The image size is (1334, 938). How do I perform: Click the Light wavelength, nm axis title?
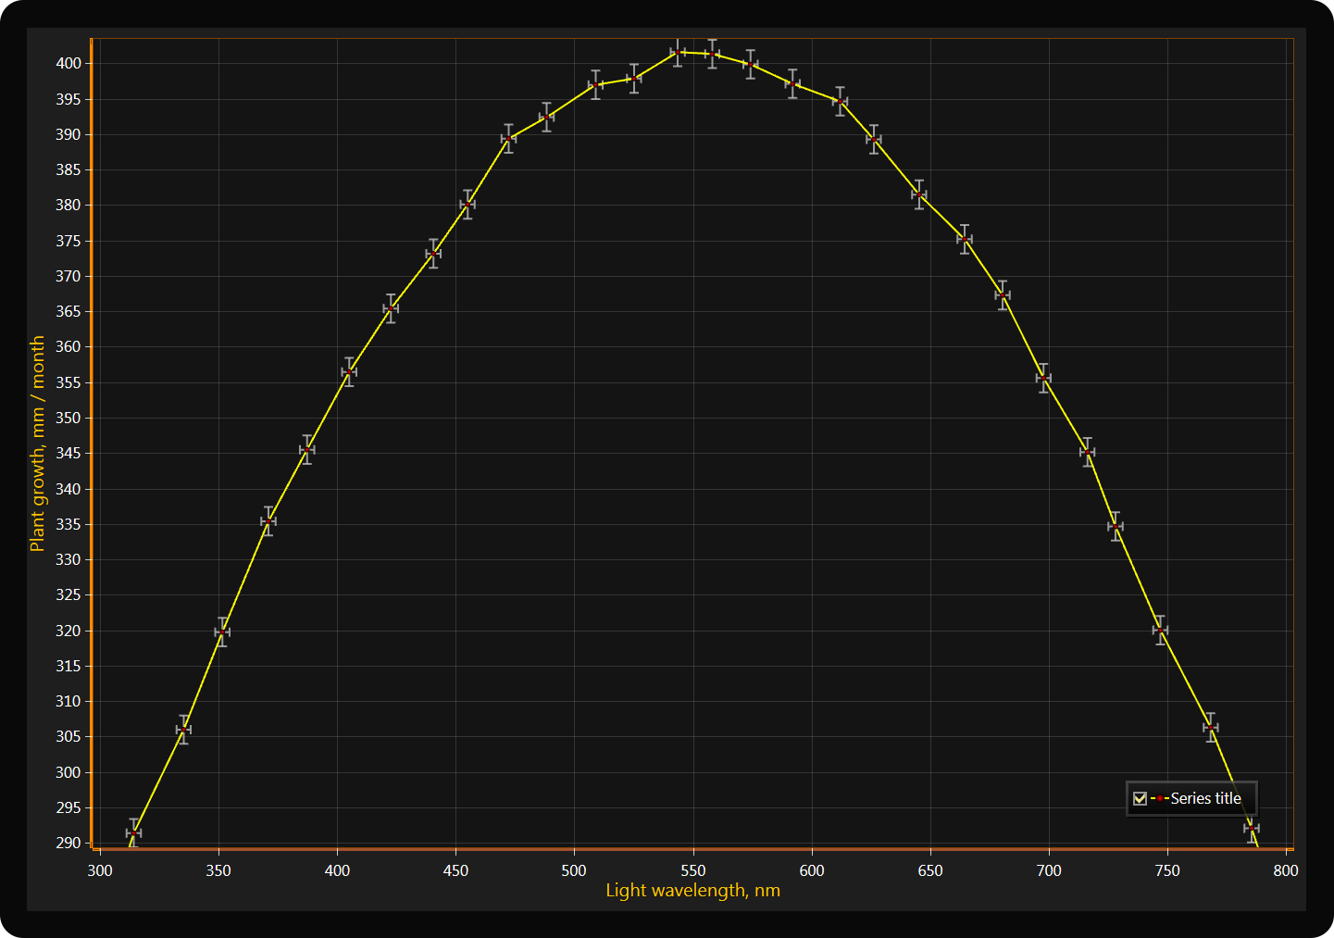pos(692,891)
